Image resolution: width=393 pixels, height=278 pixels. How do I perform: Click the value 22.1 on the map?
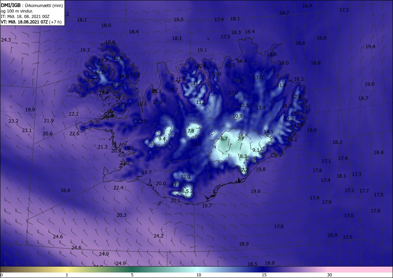[x=73, y=114]
